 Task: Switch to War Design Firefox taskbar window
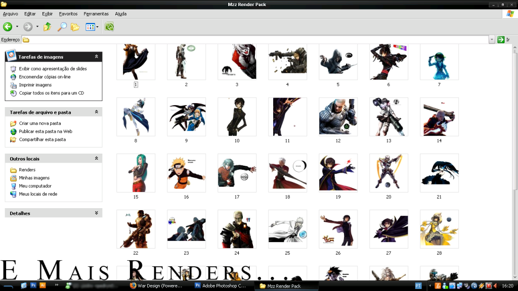tap(156, 286)
